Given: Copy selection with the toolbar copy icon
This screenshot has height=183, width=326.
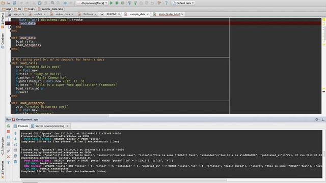Looking at the screenshot, I should coord(40,3).
